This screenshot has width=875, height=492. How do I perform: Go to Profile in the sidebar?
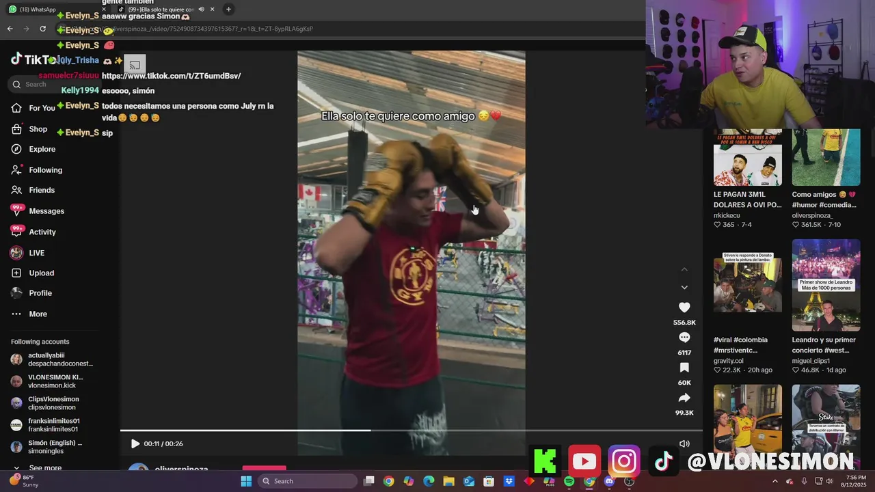pyautogui.click(x=31, y=293)
